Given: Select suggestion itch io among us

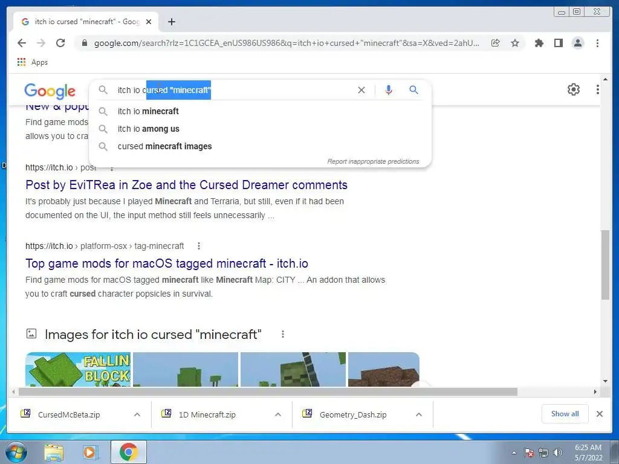Looking at the screenshot, I should click(x=260, y=129).
